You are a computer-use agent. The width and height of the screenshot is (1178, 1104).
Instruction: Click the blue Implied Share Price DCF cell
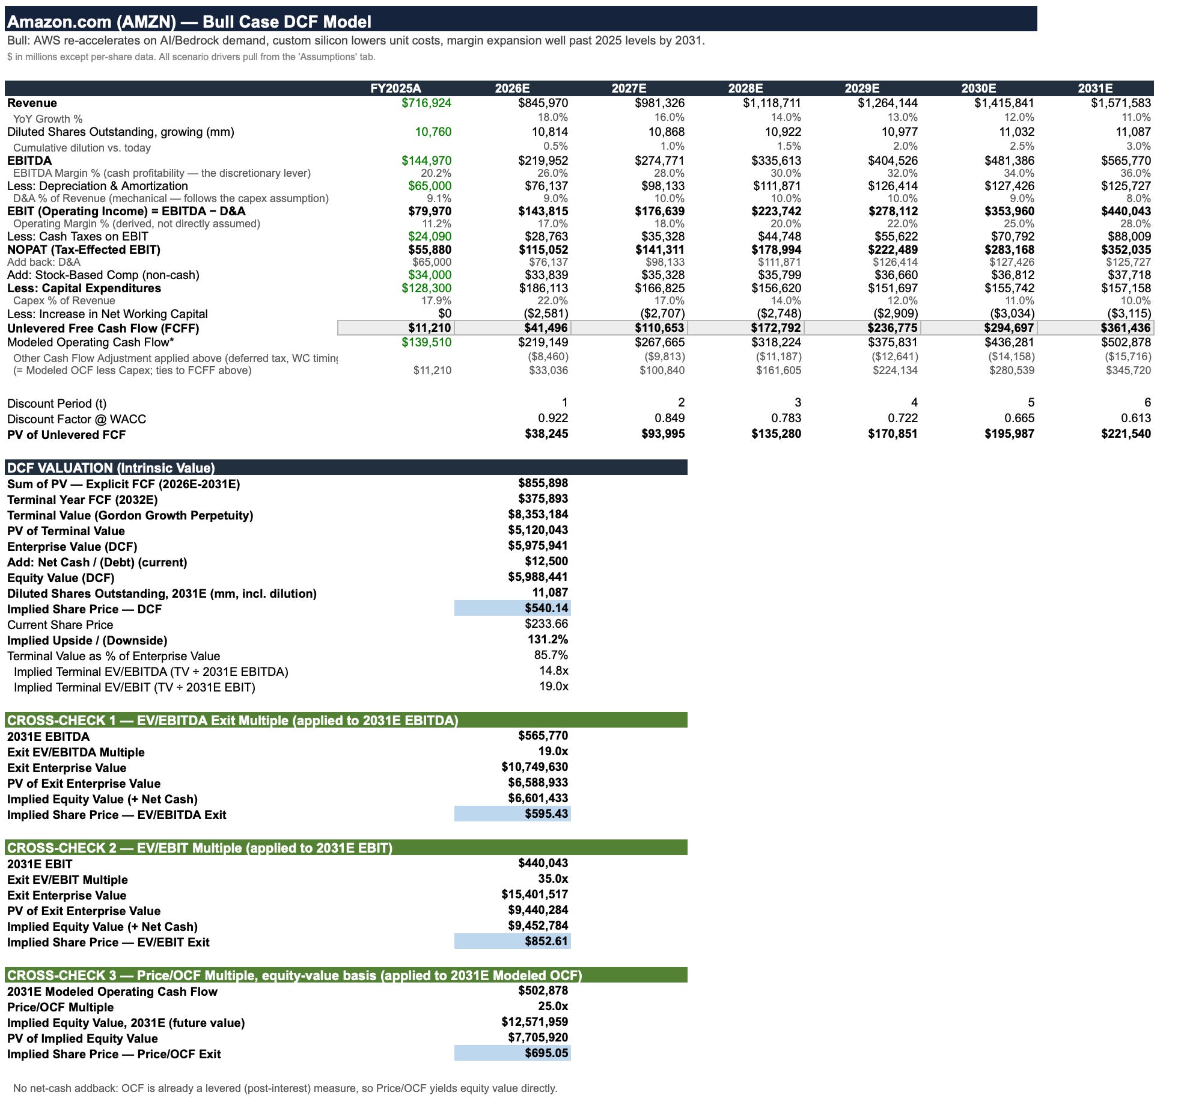[x=512, y=608]
